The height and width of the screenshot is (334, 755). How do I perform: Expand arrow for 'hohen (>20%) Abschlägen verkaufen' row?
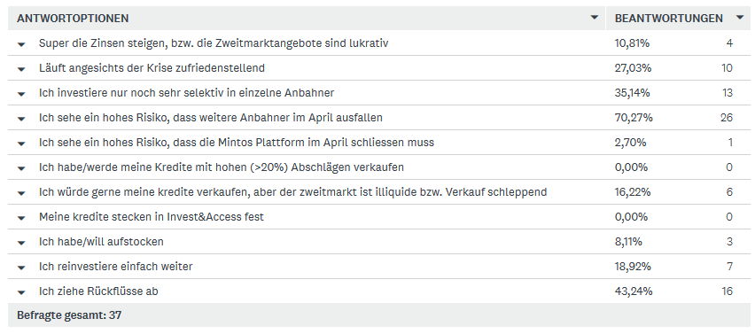coord(21,168)
